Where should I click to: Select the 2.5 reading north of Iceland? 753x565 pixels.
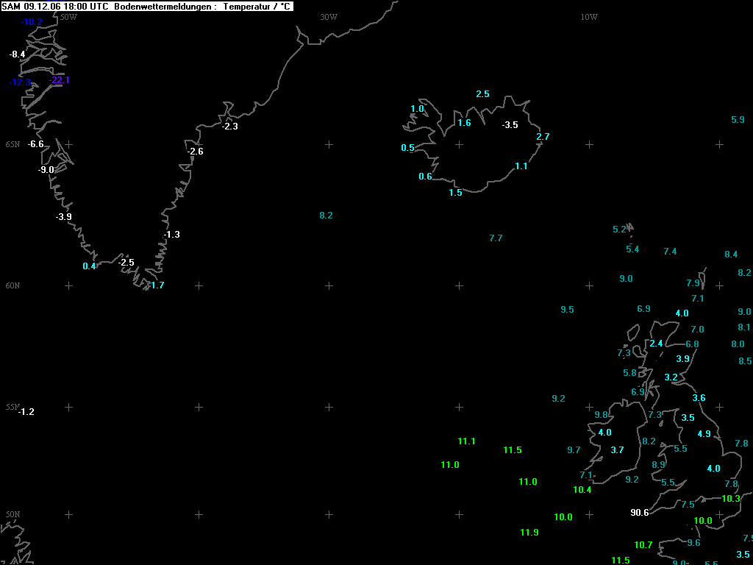[x=482, y=94]
